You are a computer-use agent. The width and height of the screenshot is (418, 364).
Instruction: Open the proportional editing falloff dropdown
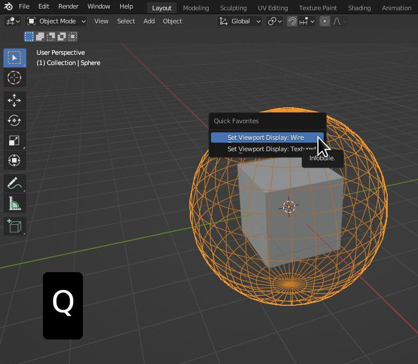[339, 21]
